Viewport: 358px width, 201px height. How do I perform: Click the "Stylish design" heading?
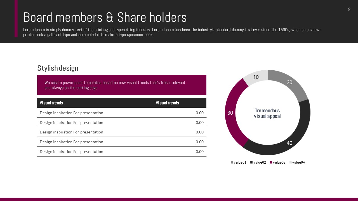(58, 68)
